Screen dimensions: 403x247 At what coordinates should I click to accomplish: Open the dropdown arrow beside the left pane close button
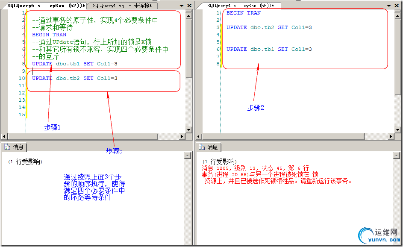tap(181, 4)
